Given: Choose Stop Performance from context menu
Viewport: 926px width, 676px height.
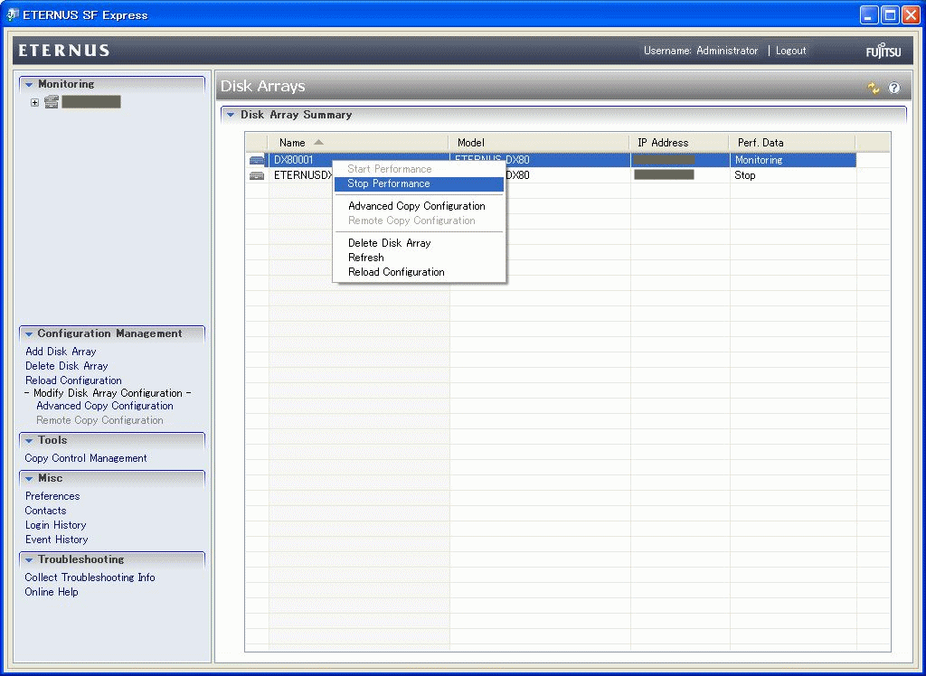Looking at the screenshot, I should click(420, 183).
